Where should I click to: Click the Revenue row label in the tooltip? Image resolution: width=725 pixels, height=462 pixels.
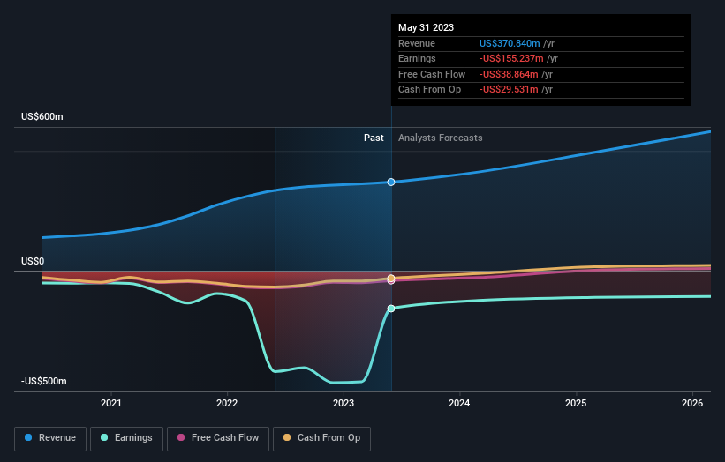417,43
